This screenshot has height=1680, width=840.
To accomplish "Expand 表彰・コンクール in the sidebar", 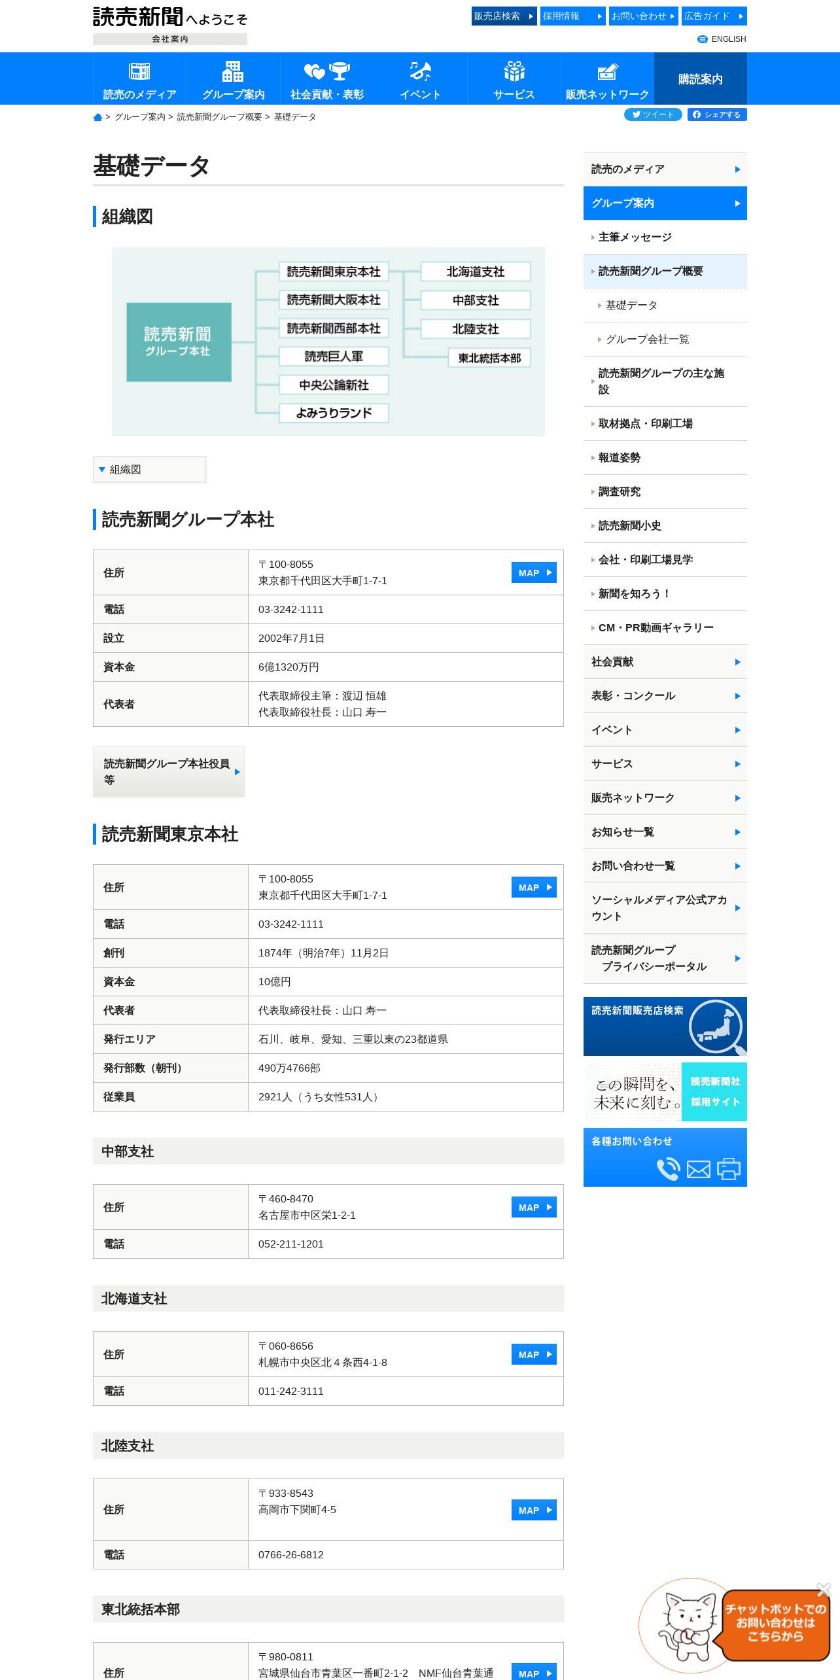I will (x=665, y=695).
